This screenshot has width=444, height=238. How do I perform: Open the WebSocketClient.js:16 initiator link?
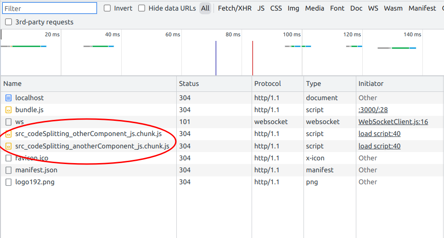pos(393,122)
